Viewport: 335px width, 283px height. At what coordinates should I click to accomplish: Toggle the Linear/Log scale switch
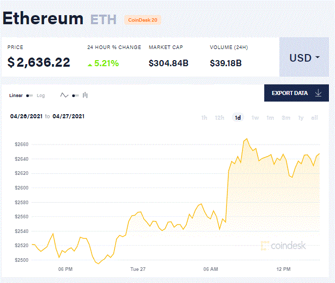click(29, 96)
